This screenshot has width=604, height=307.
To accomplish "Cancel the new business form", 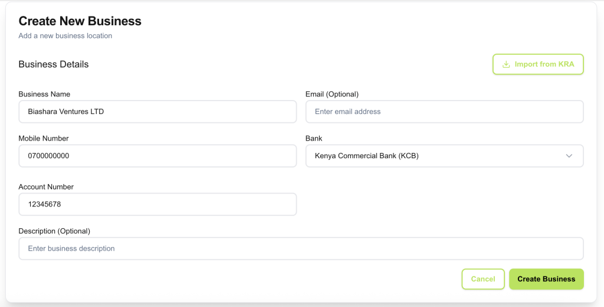I will point(483,279).
